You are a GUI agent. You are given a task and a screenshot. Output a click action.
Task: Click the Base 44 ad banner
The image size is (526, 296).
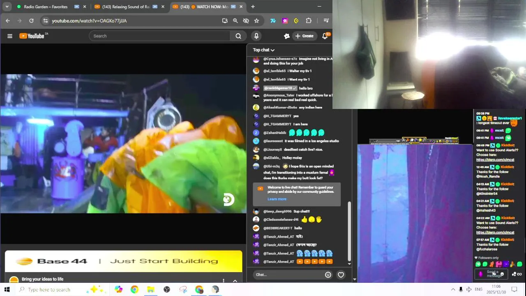pos(123,261)
